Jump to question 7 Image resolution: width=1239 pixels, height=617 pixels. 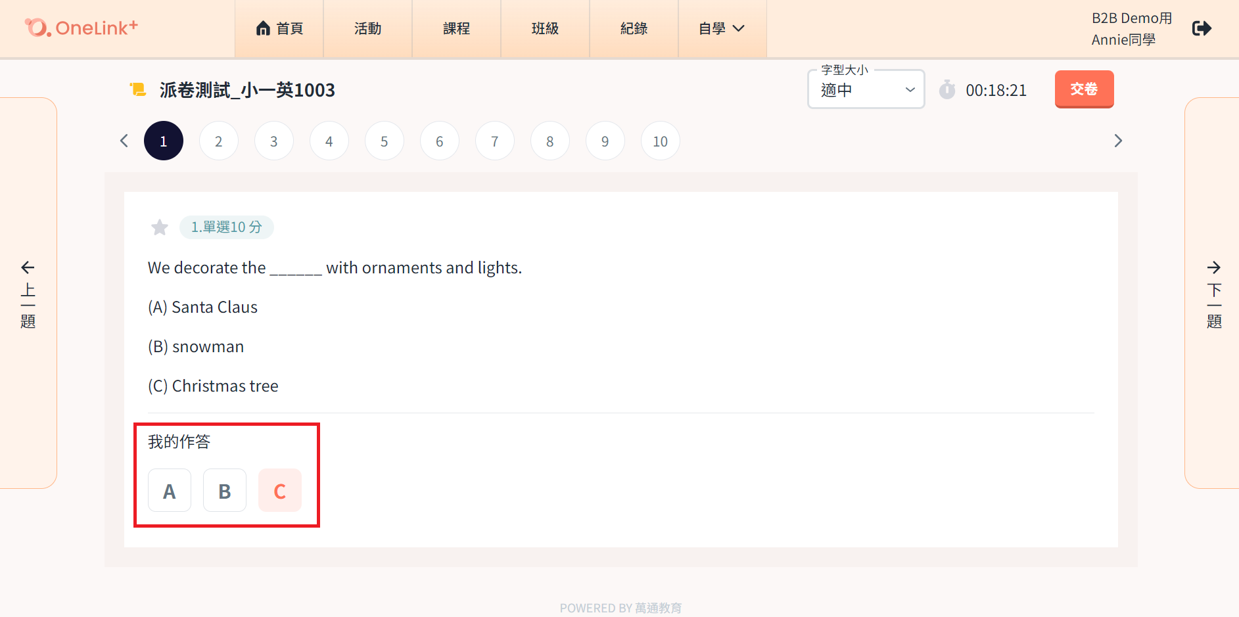tap(495, 141)
